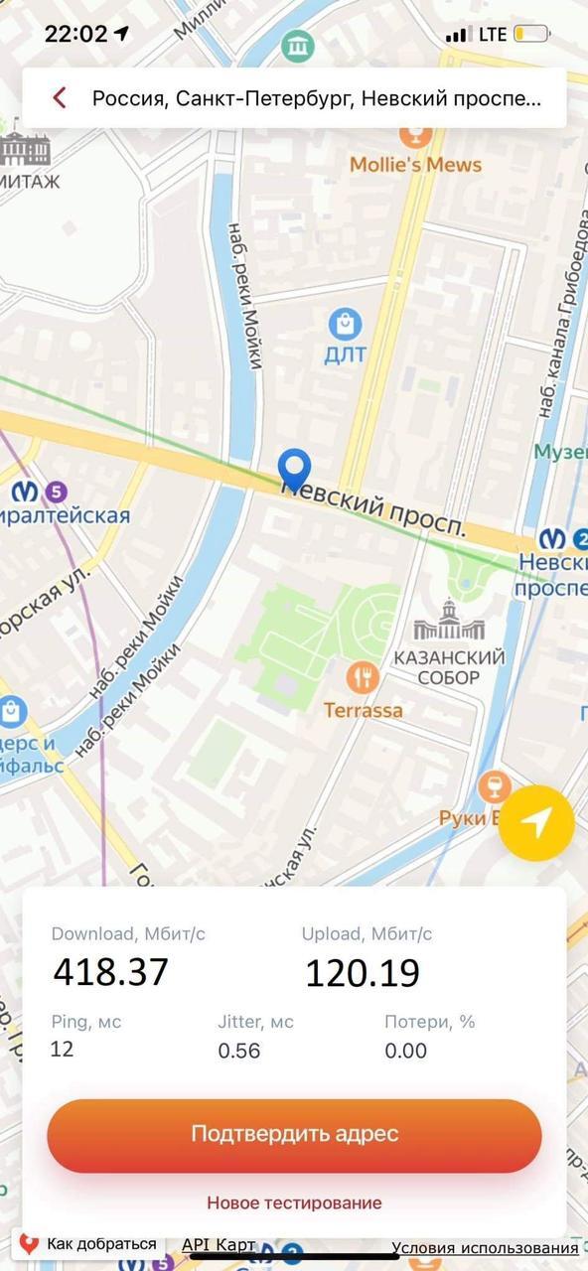This screenshot has height=1271, width=588.
Task: Open the Как добраться directions button
Action: (x=87, y=1244)
